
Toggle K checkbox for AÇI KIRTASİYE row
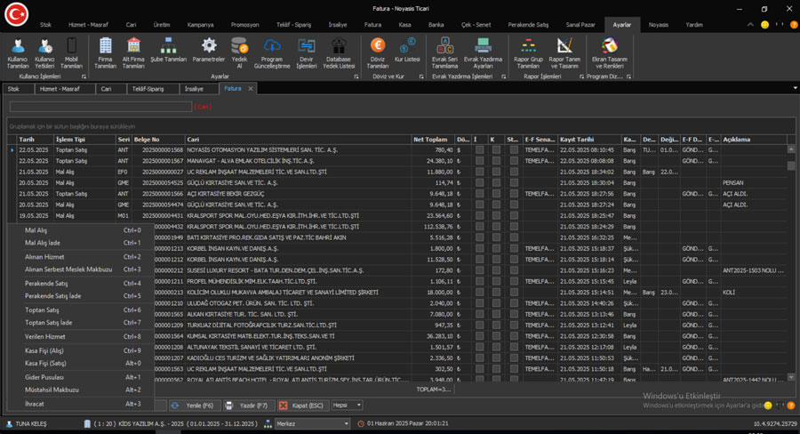496,194
